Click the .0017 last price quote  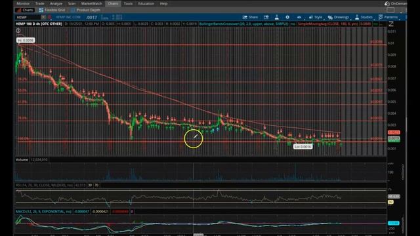pos(91,17)
